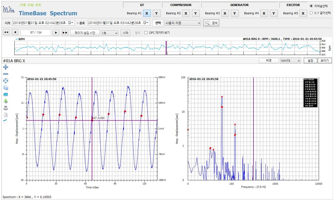Expand the start date dropdown arrow
Screen dimensions: 334x201
tap(73, 23)
